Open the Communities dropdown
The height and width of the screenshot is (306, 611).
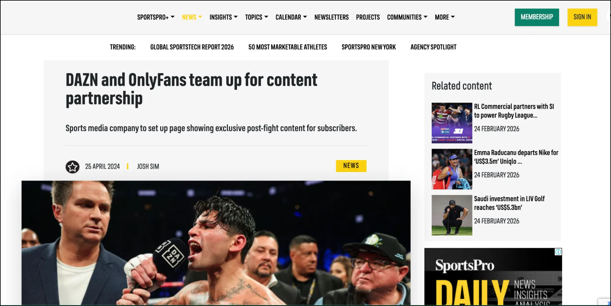click(407, 17)
